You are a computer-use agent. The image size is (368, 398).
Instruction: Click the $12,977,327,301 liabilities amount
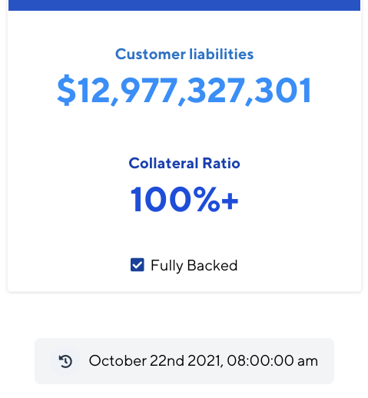pos(184,90)
